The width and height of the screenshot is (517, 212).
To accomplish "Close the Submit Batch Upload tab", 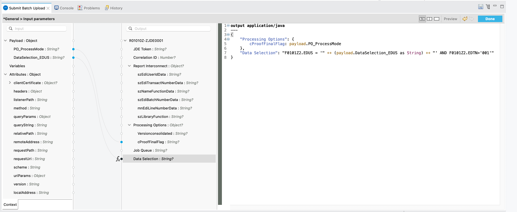I will [x=48, y=8].
